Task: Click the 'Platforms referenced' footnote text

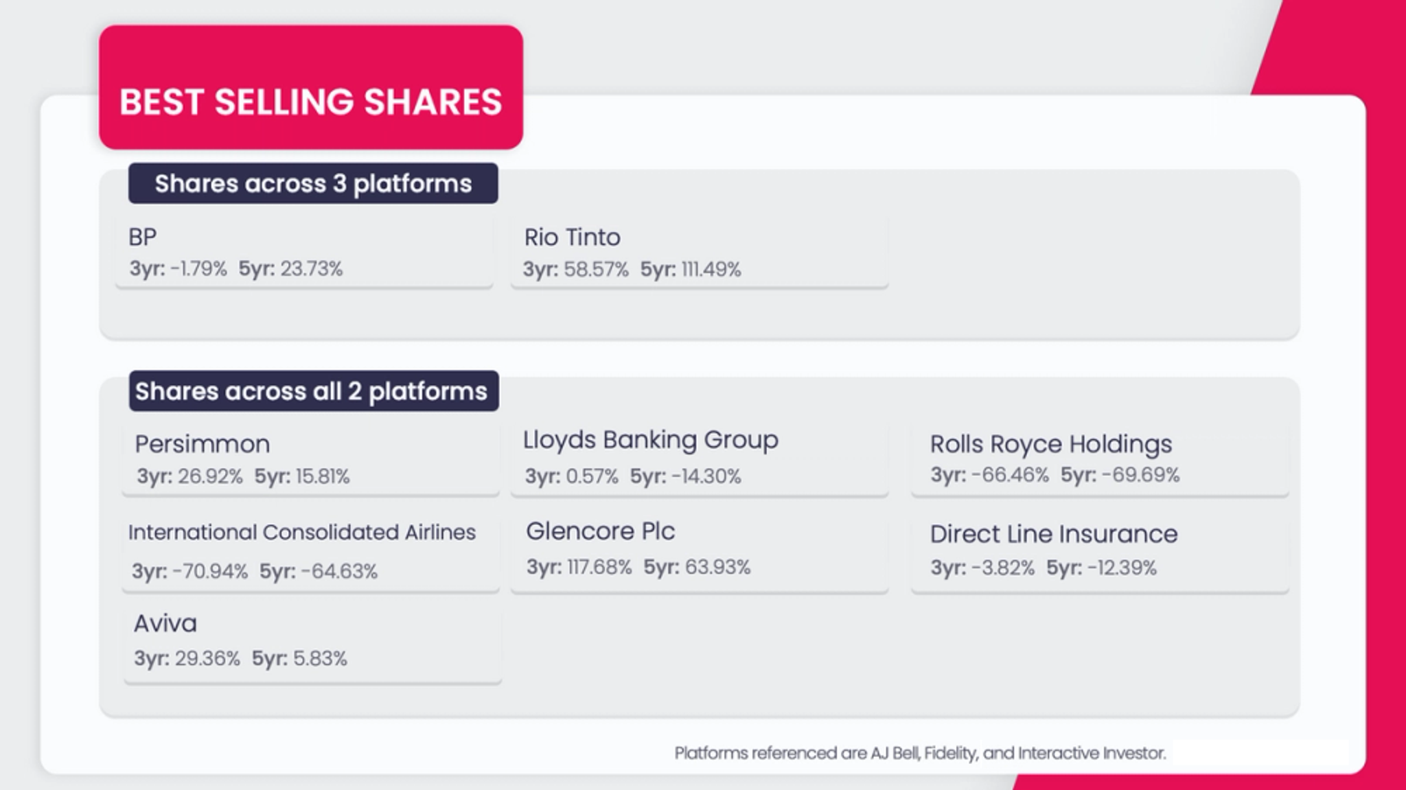Action: pyautogui.click(x=920, y=753)
